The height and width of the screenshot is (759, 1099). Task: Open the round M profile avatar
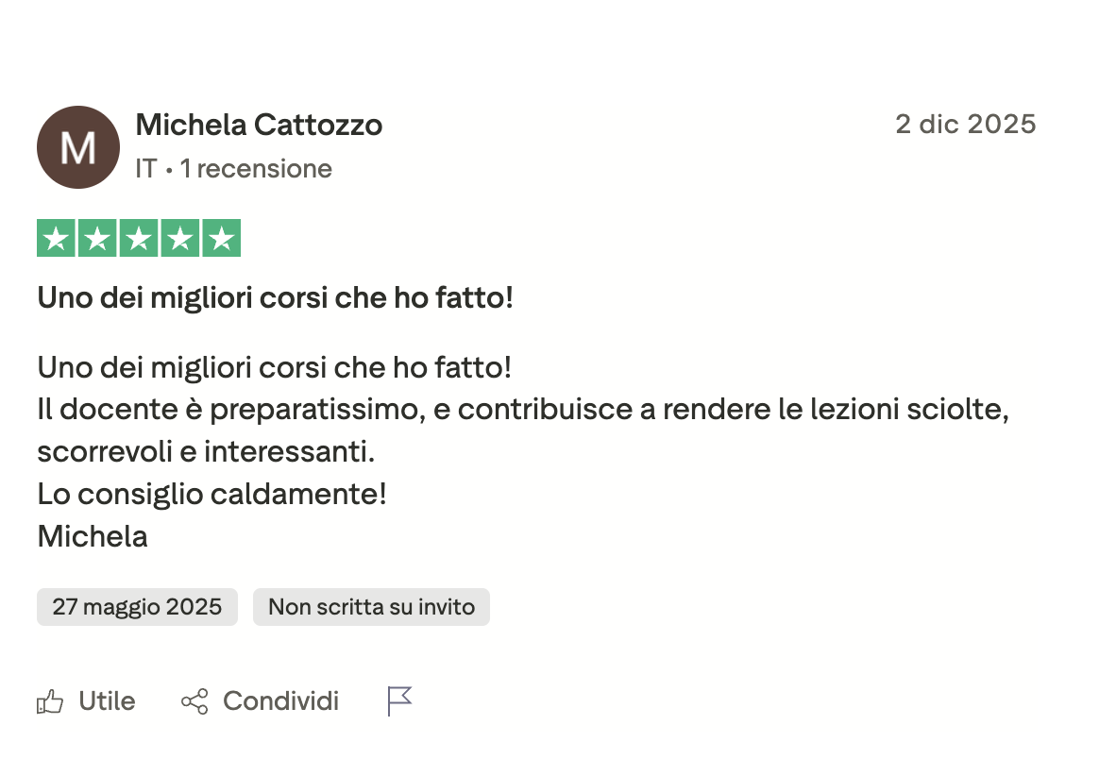point(78,147)
